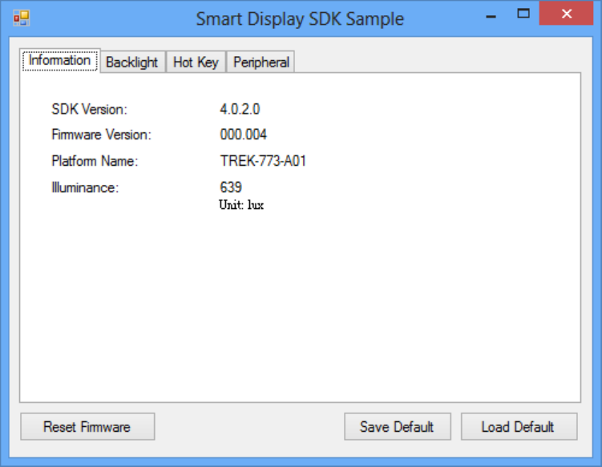Click the SDK version value 4.0.2.0
602x467 pixels.
click(240, 110)
